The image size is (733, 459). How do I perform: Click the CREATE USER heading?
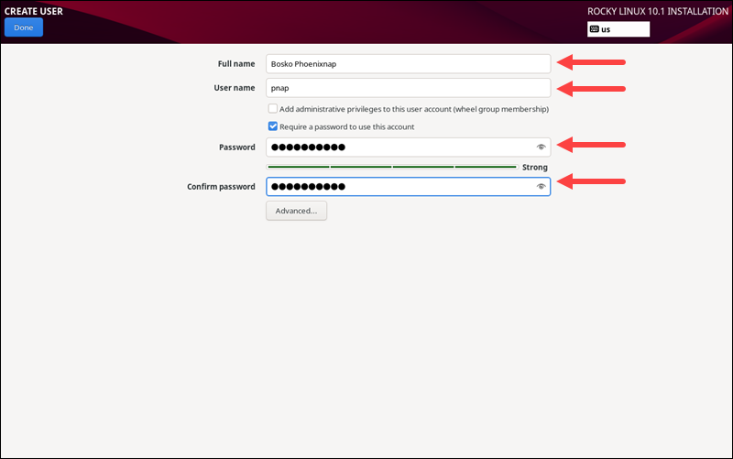tap(34, 11)
